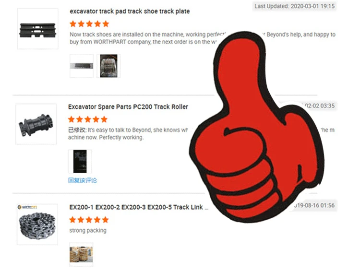The image size is (360, 272).
Task: Click the PC200 Track Roller product image
Action: click(x=36, y=124)
